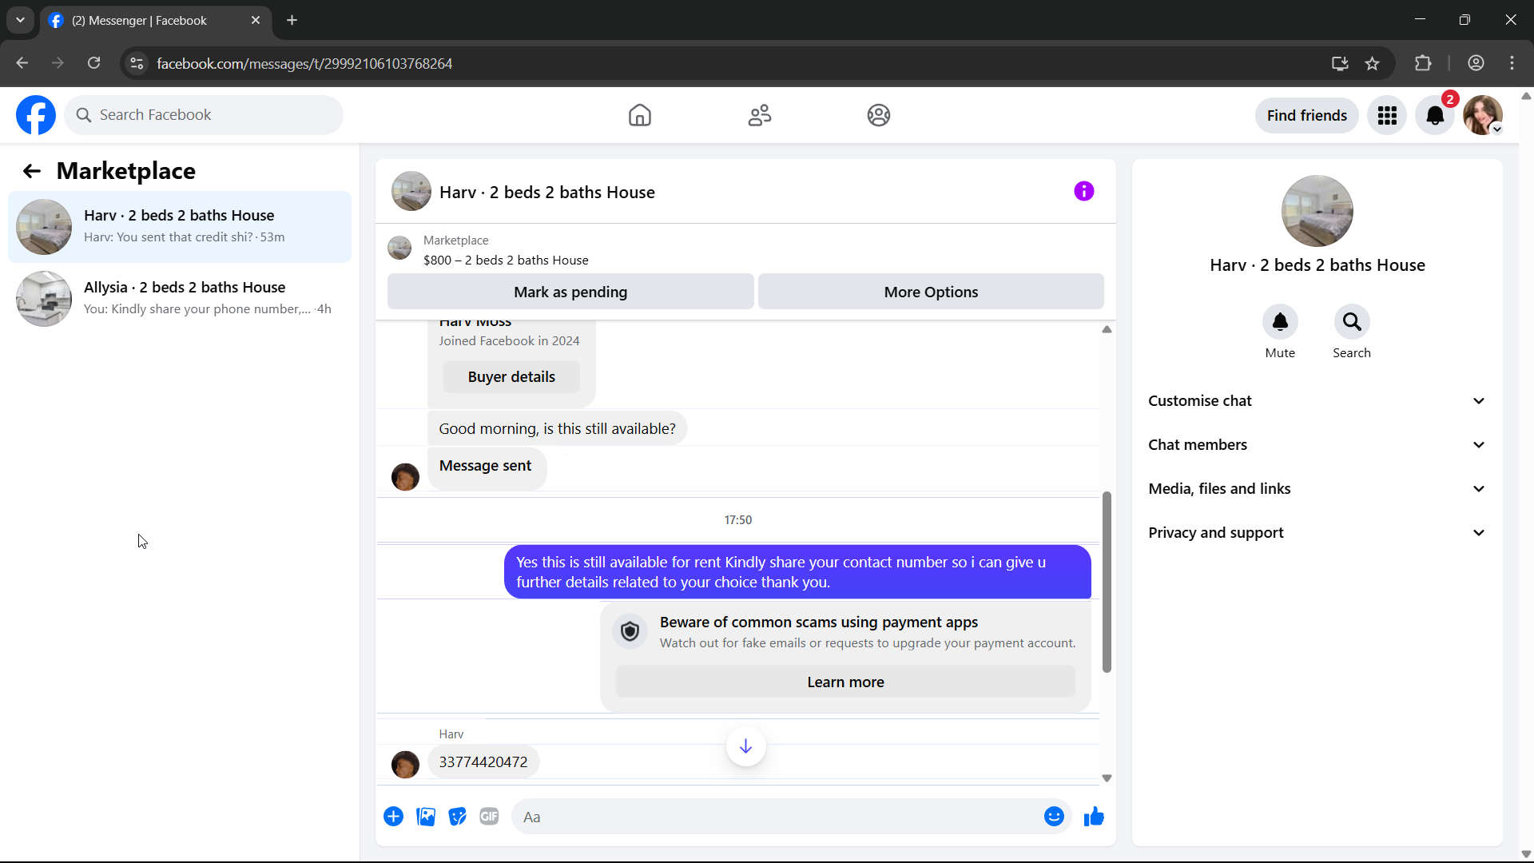Image resolution: width=1534 pixels, height=863 pixels.
Task: Click Mark as pending button
Action: (570, 292)
